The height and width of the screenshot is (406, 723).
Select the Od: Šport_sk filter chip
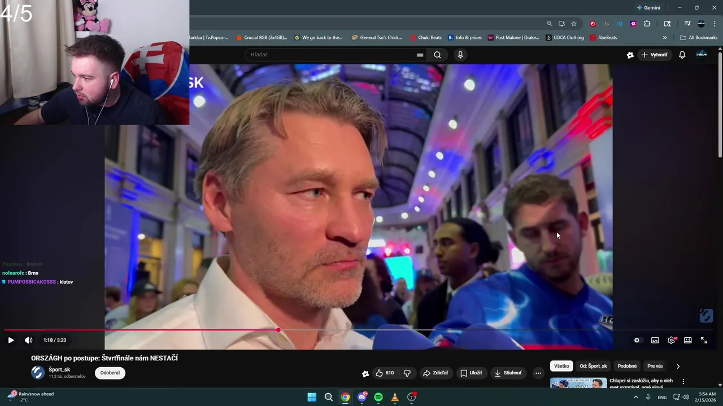click(x=593, y=366)
